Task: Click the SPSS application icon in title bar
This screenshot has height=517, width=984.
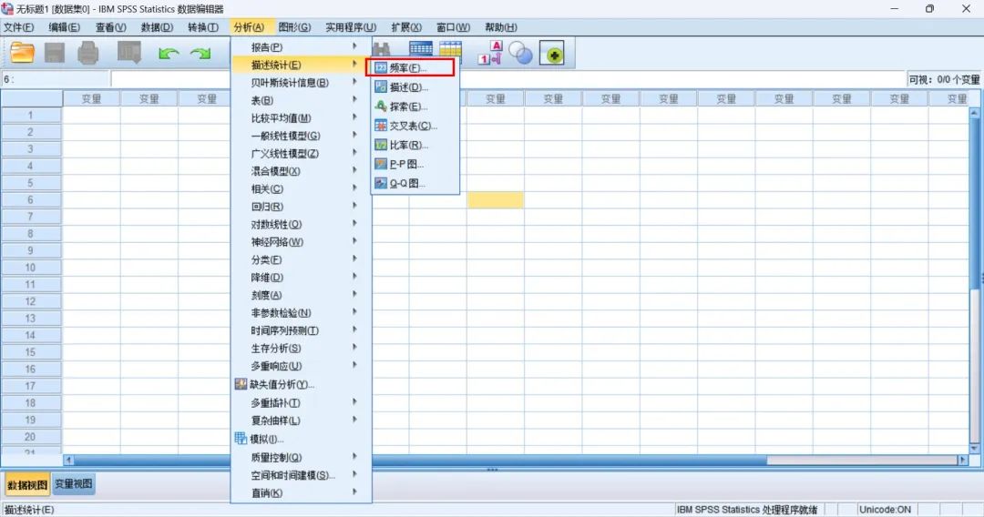Action: (x=7, y=9)
